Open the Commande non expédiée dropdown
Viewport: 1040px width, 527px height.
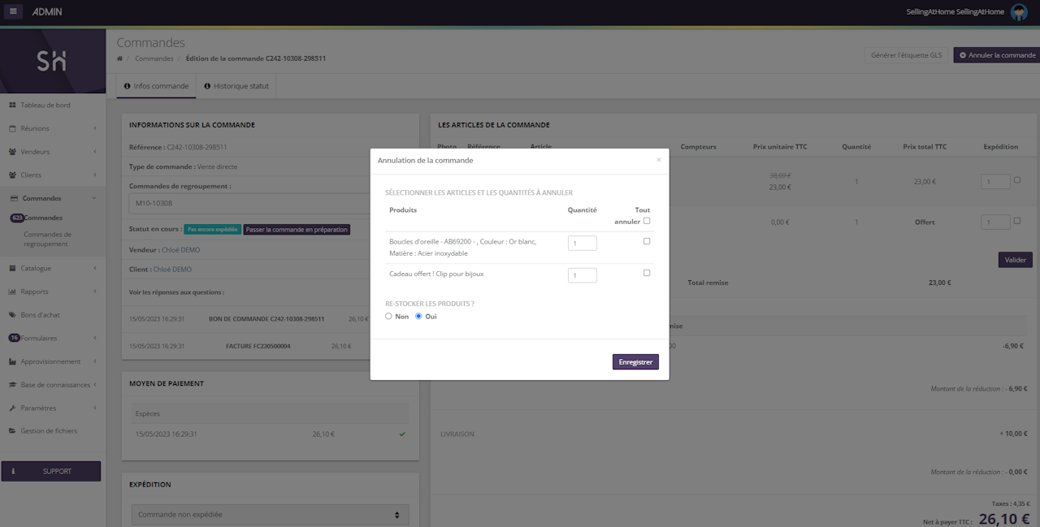click(270, 515)
